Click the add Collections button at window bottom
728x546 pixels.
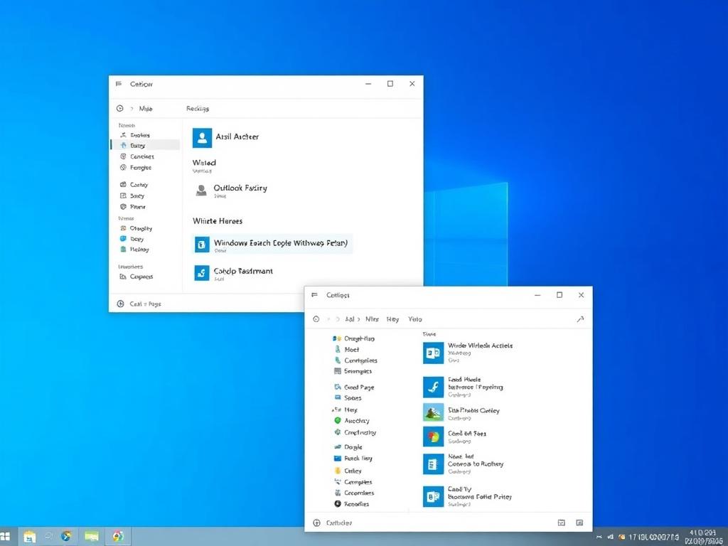[316, 523]
